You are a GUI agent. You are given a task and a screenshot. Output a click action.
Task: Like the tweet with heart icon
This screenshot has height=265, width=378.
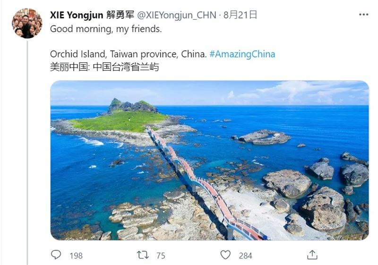pyautogui.click(x=226, y=255)
